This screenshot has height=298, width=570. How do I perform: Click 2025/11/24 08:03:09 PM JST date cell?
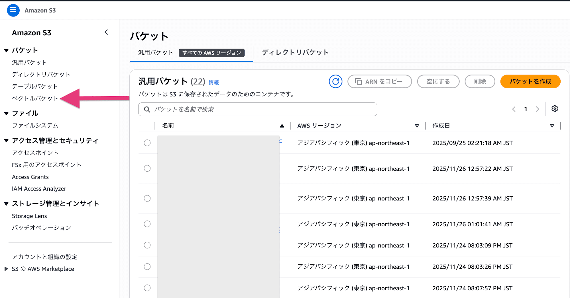point(473,245)
